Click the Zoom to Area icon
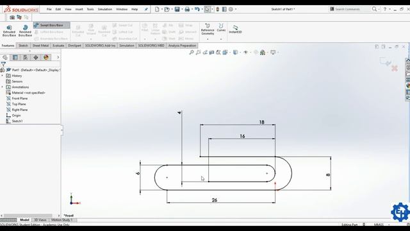The width and height of the screenshot is (410, 231). coord(198,53)
